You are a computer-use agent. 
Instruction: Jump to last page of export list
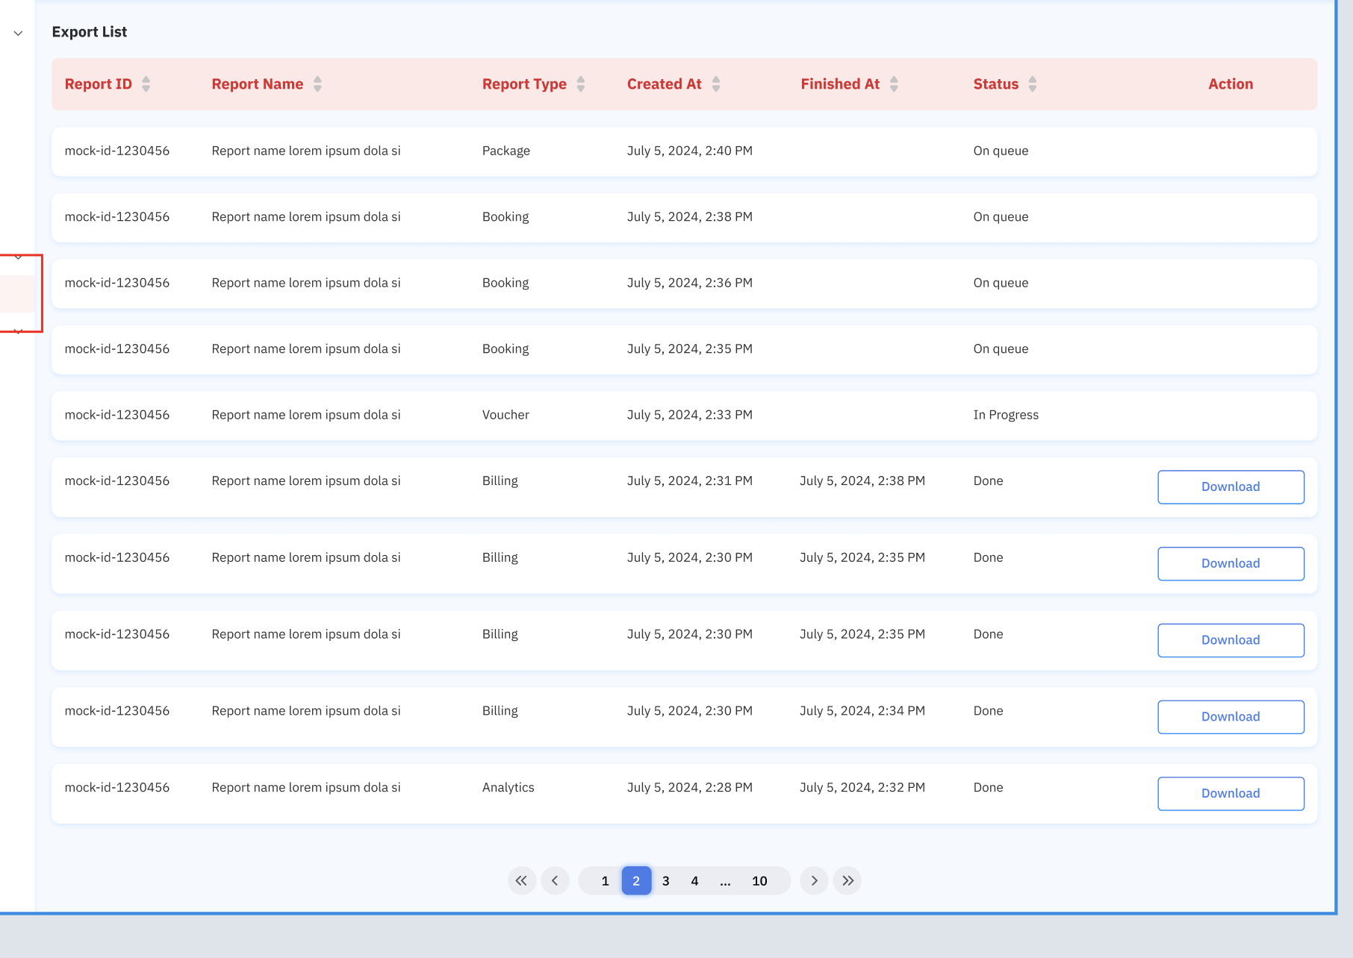(x=847, y=880)
